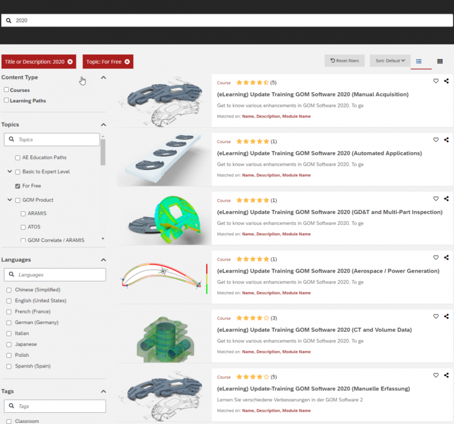This screenshot has height=424, width=454.
Task: Collapse the Content Type section
Action: click(103, 77)
